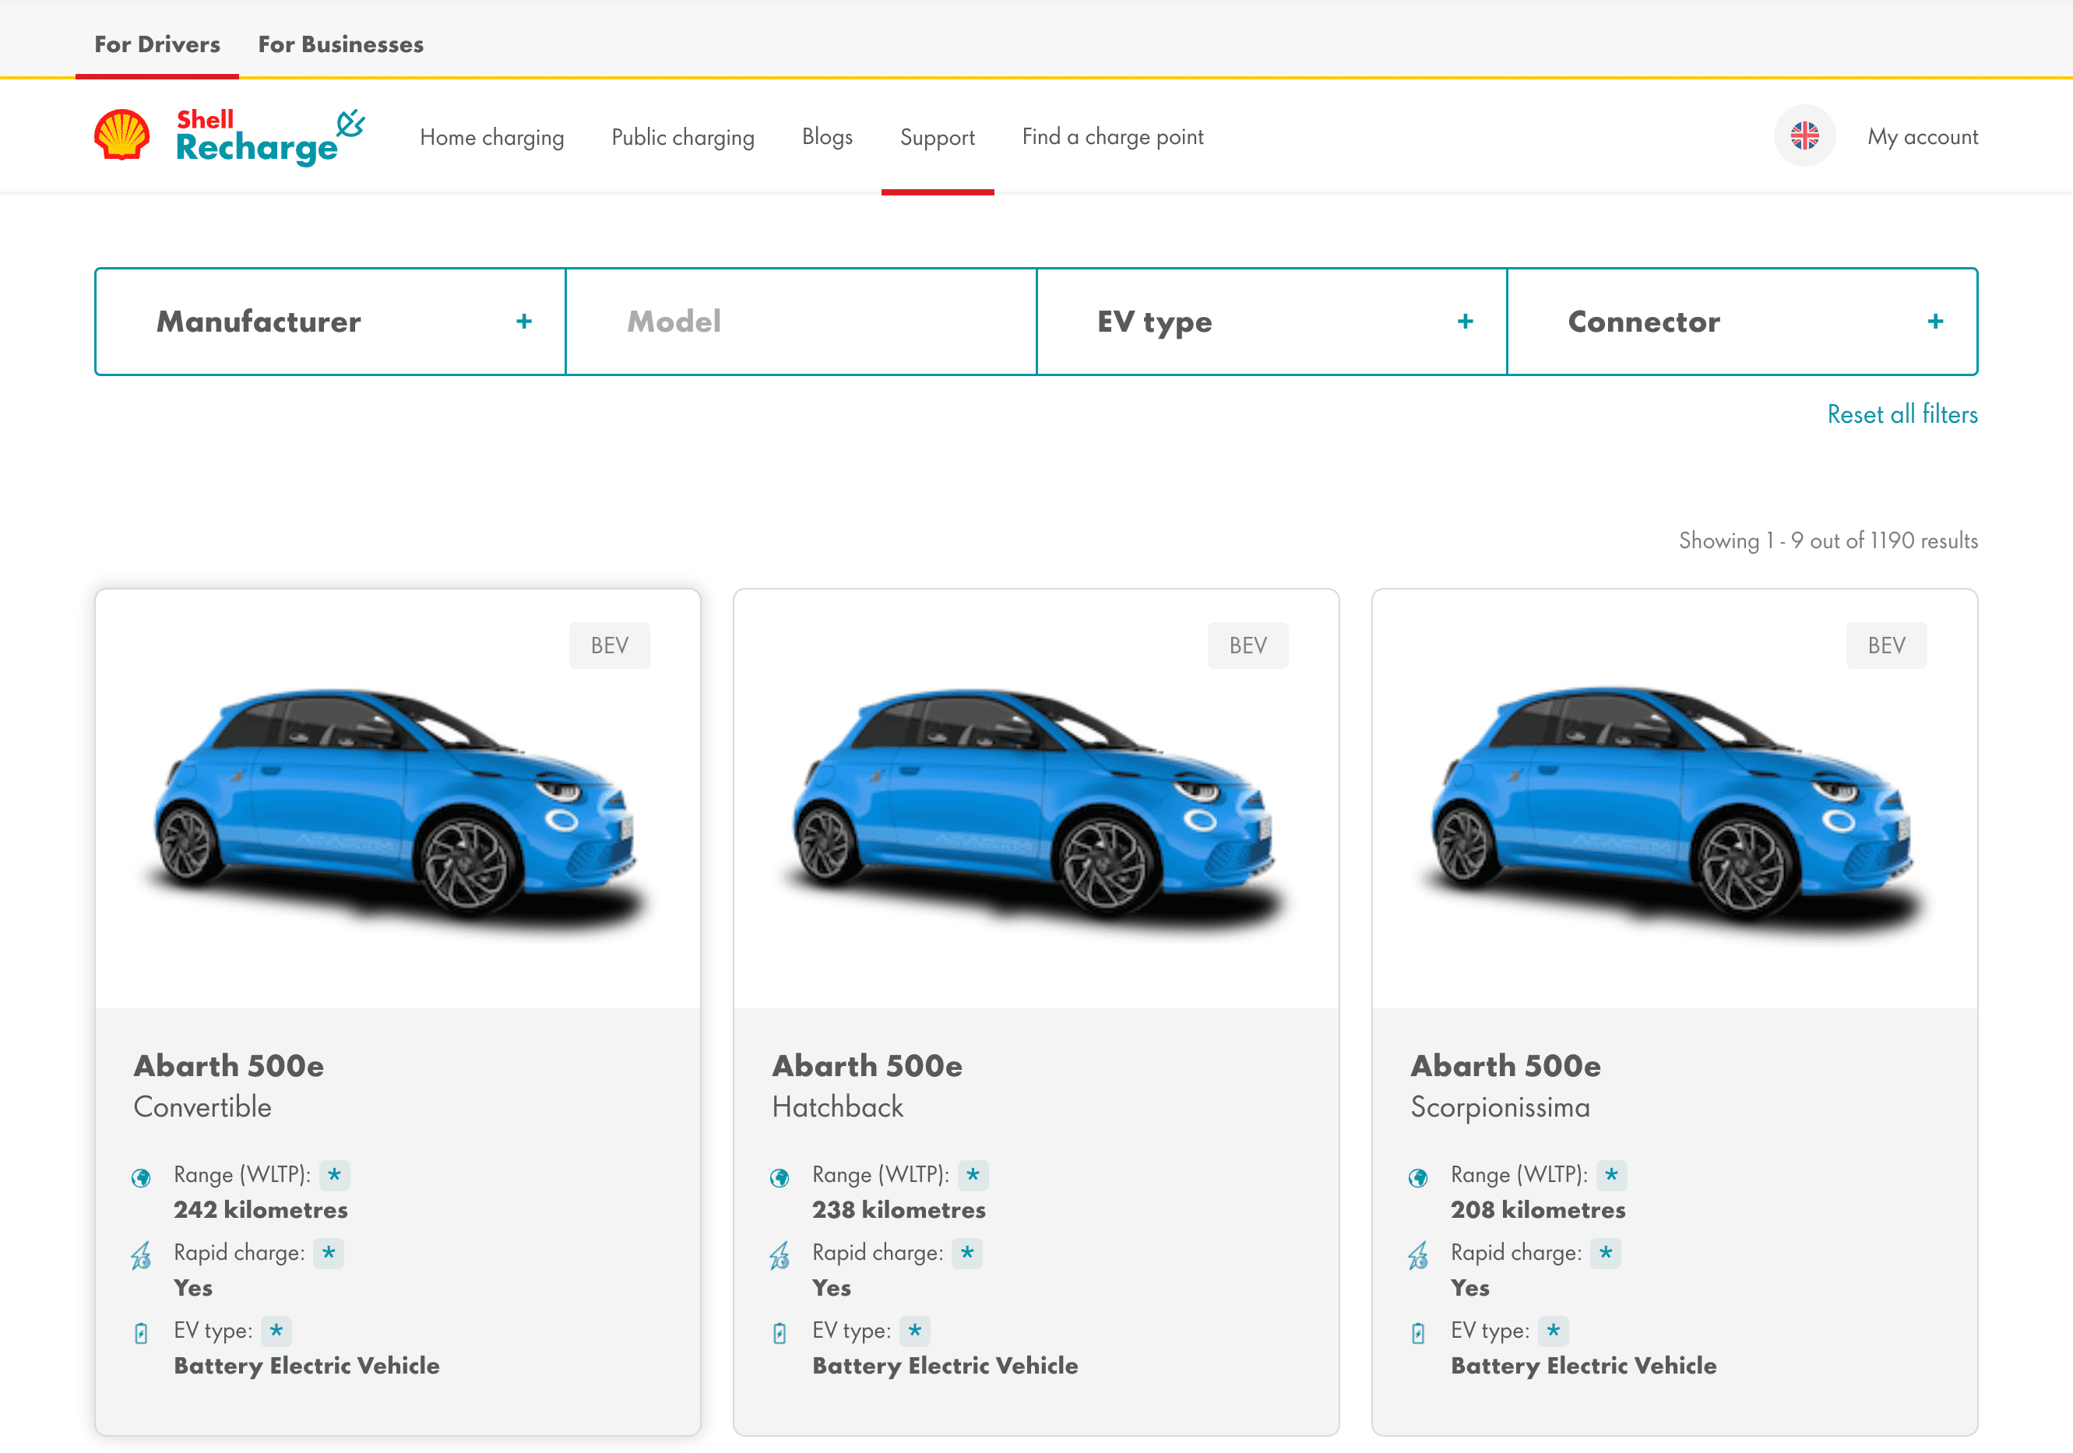The image size is (2073, 1453).
Task: Click Rapid charge info asterisk on Hatchback card
Action: click(x=967, y=1253)
